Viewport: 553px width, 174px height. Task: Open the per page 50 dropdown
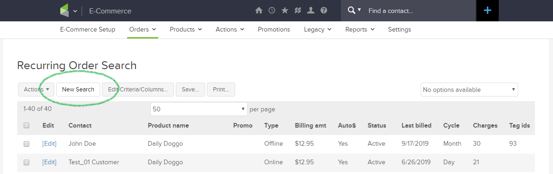pyautogui.click(x=199, y=110)
